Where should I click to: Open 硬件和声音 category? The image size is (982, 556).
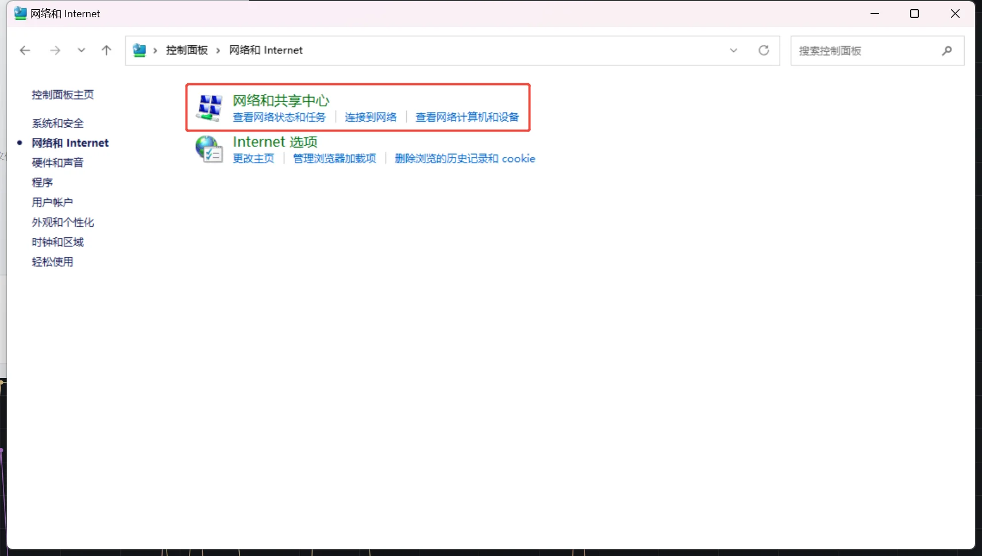point(57,163)
